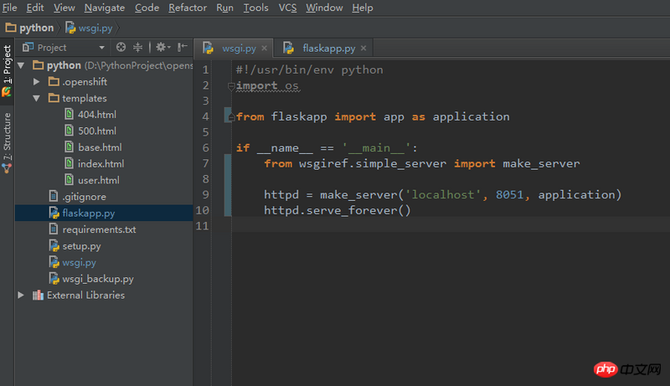Image resolution: width=670 pixels, height=386 pixels.
Task: Collapse the templates folder
Action: pos(36,98)
